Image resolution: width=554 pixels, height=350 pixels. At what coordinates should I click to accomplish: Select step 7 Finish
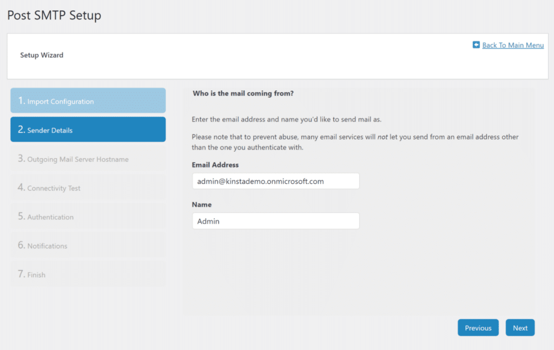point(88,274)
